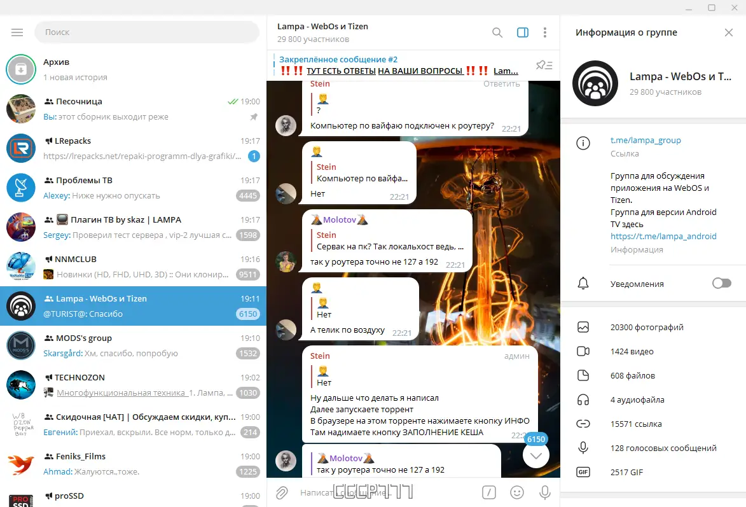The height and width of the screenshot is (507, 746).
Task: Toggle the right info side panel icon
Action: click(522, 32)
